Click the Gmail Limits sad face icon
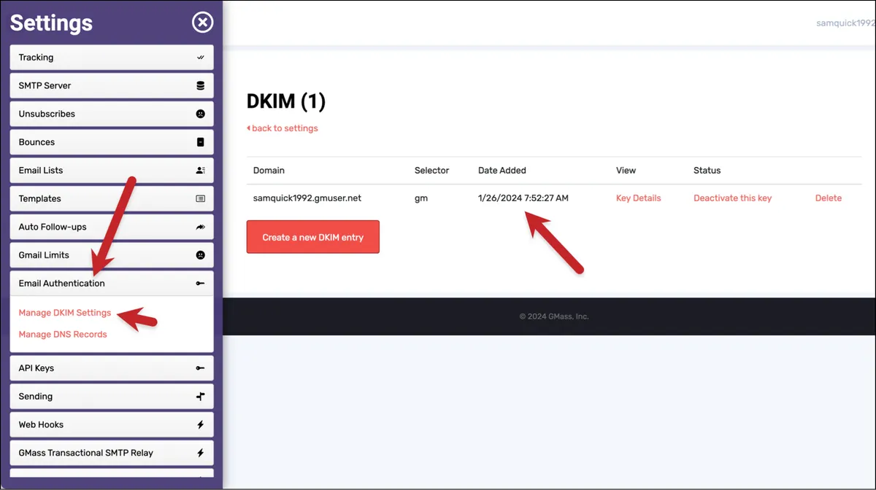The height and width of the screenshot is (490, 876). click(x=201, y=255)
